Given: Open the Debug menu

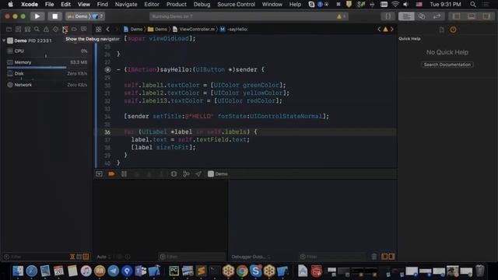Looking at the screenshot, I should [x=202, y=4].
